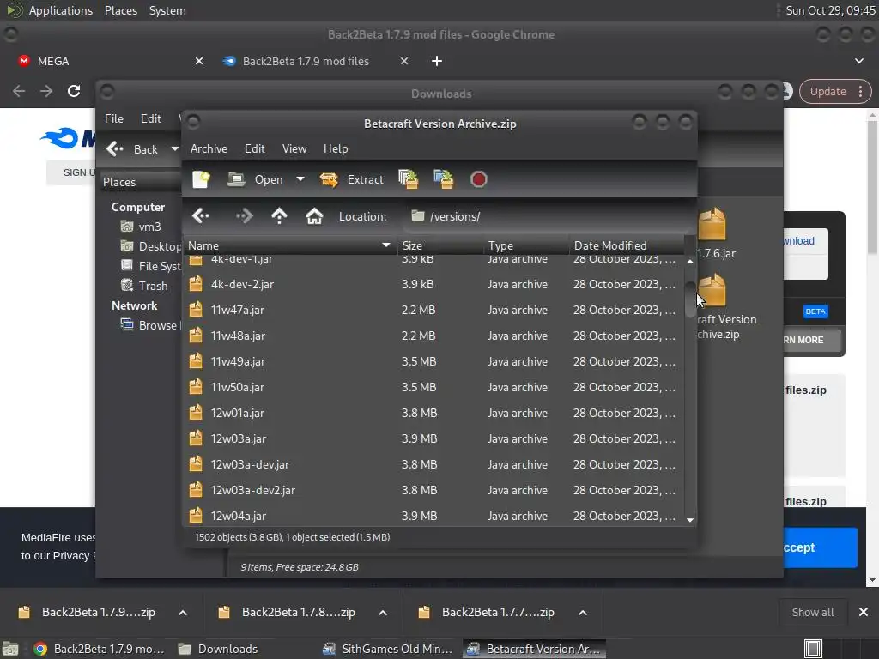
Task: Click Chrome Update button
Action: [835, 91]
